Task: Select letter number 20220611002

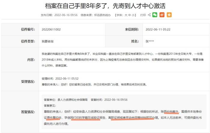Action: tap(51, 29)
